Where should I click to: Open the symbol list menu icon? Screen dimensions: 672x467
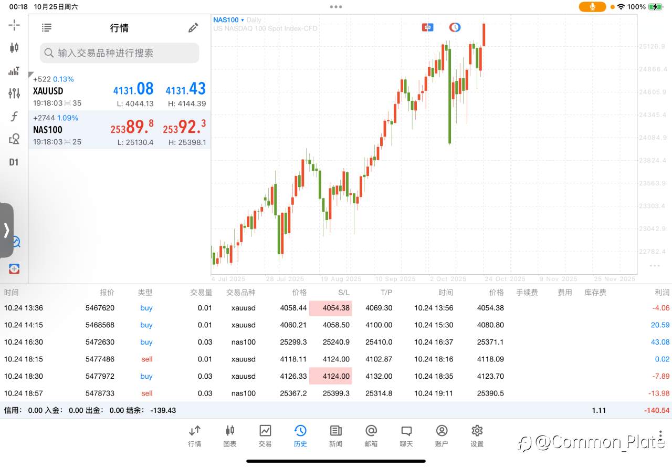click(47, 28)
